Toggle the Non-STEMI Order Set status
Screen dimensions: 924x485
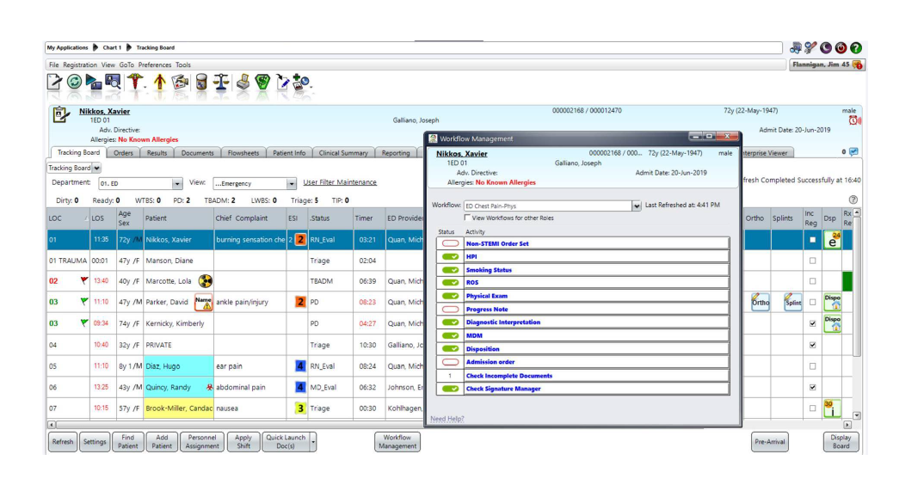(450, 243)
